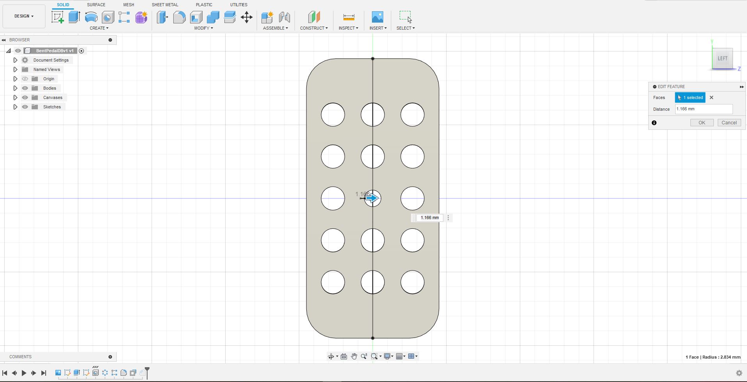
Task: Toggle visibility of the Bodies folder
Action: (x=25, y=88)
